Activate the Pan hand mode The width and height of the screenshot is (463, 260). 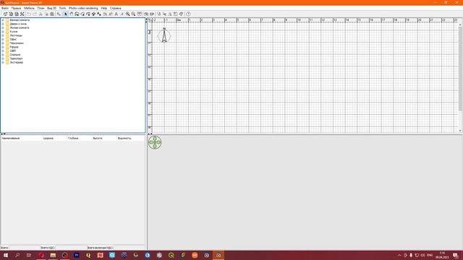tap(71, 14)
